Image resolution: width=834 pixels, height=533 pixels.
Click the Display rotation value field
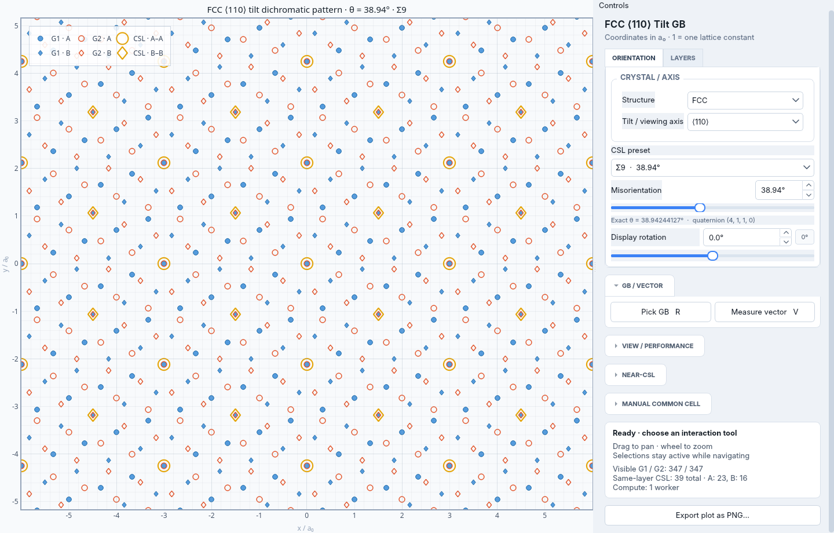click(x=741, y=238)
